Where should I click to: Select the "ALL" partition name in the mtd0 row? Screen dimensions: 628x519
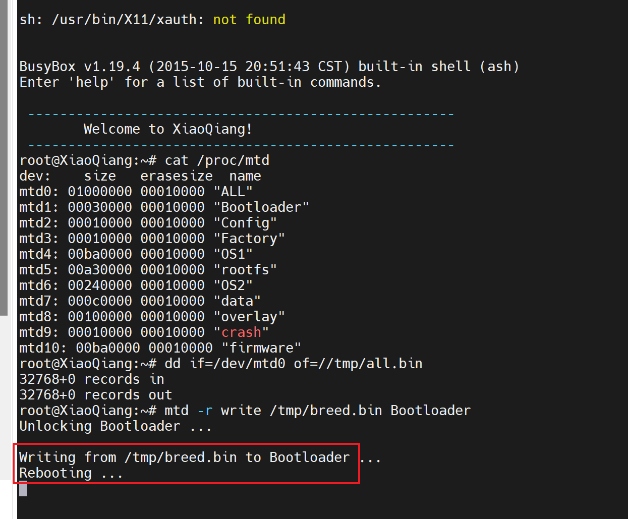point(233,192)
